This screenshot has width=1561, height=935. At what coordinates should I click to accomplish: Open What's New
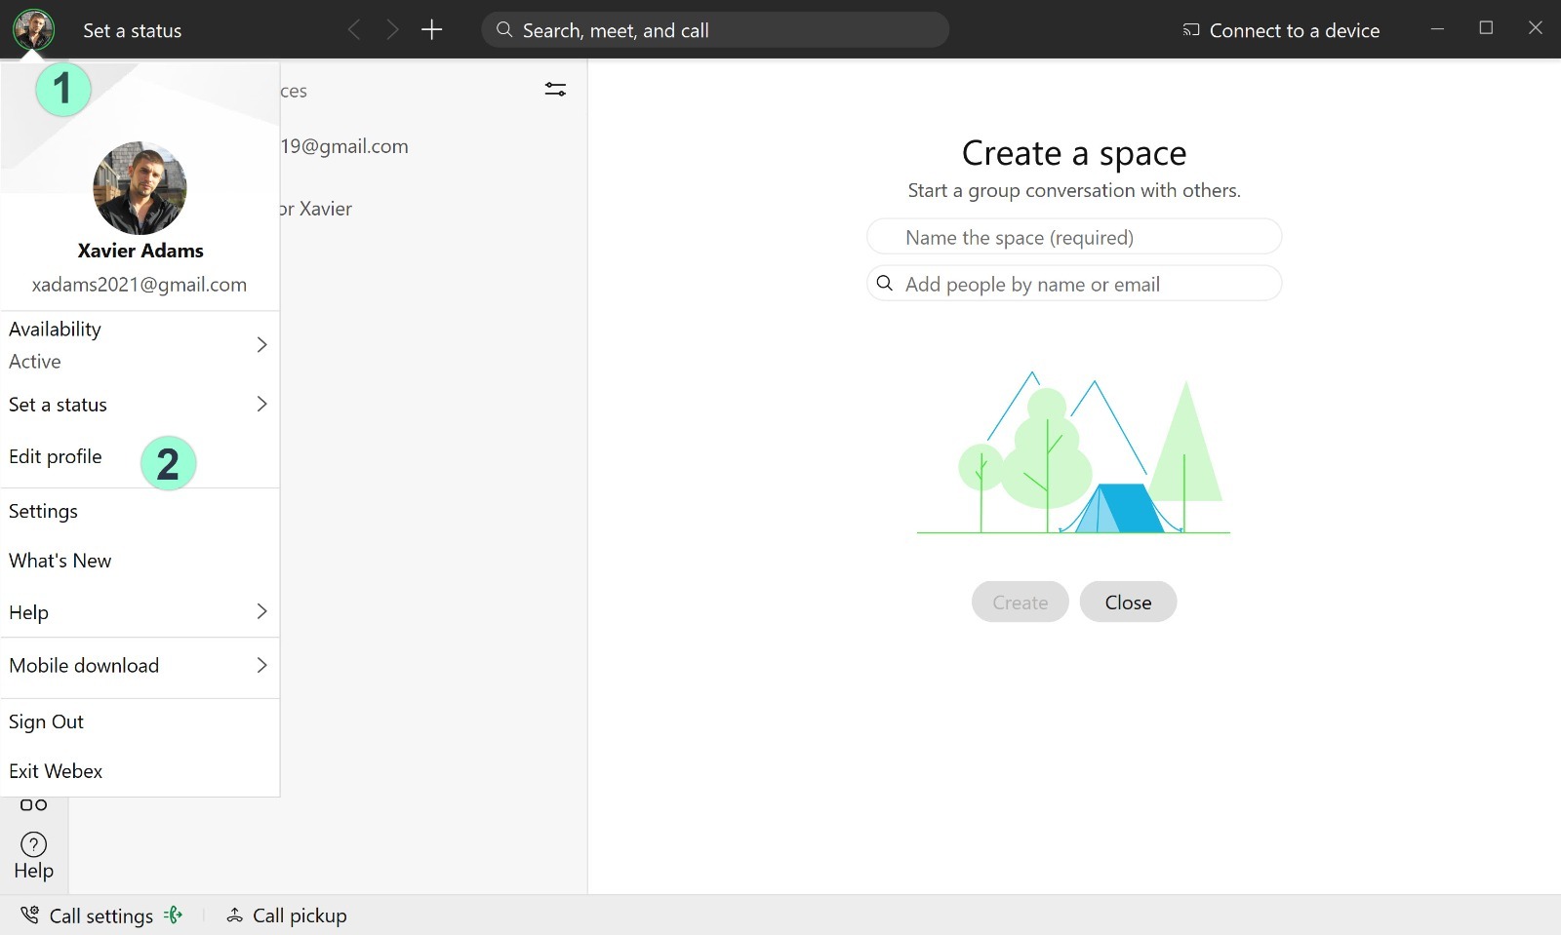(x=140, y=561)
